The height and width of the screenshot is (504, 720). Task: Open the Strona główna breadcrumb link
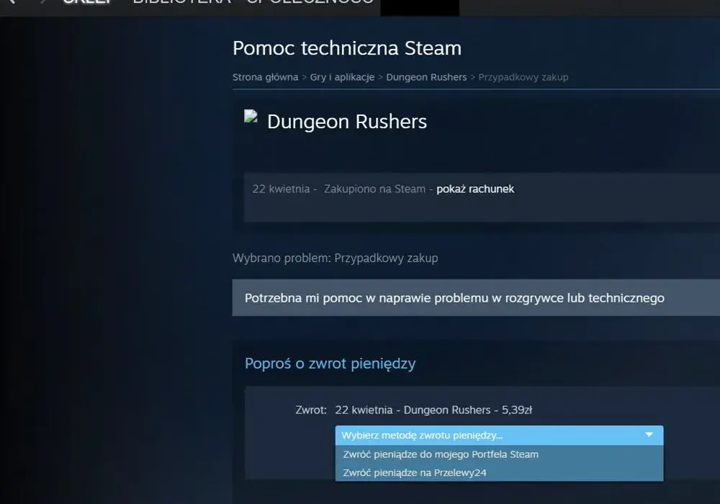(x=265, y=77)
